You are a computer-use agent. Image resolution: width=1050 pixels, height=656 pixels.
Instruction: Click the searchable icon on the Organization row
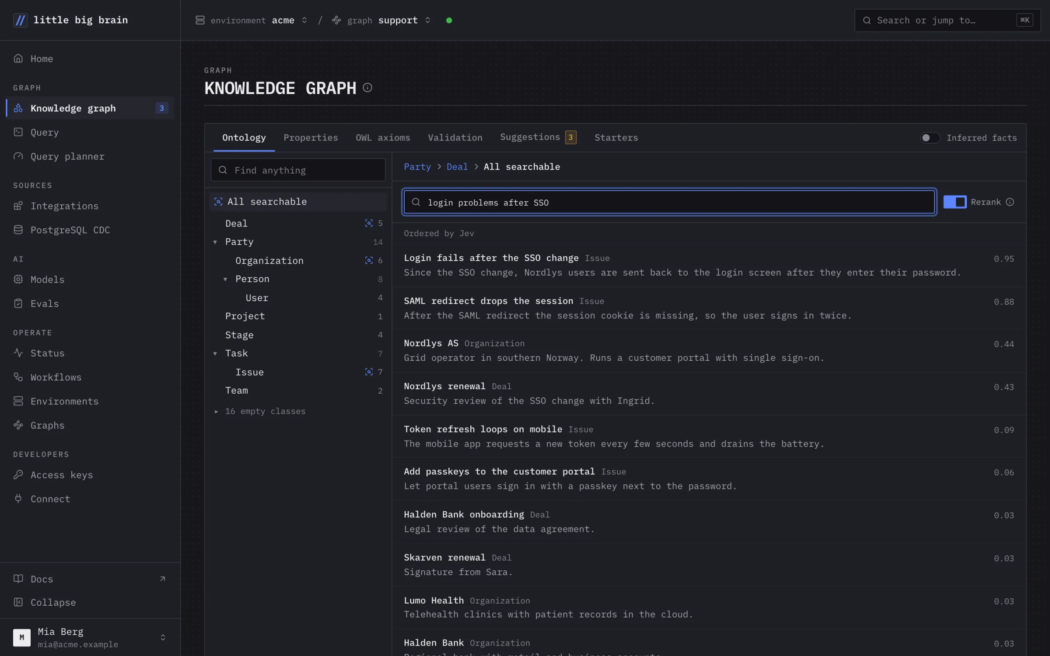[x=369, y=260]
